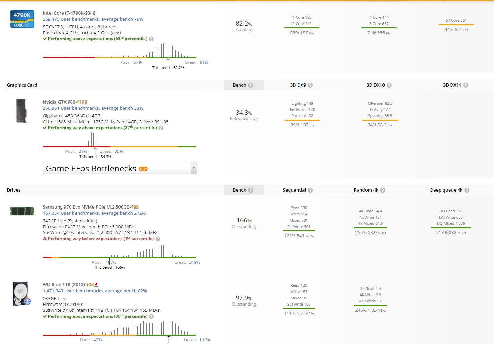Viewport: 494px width, 344px height.
Task: Click the 71% 556 Pts CPU result
Action: pyautogui.click(x=379, y=33)
